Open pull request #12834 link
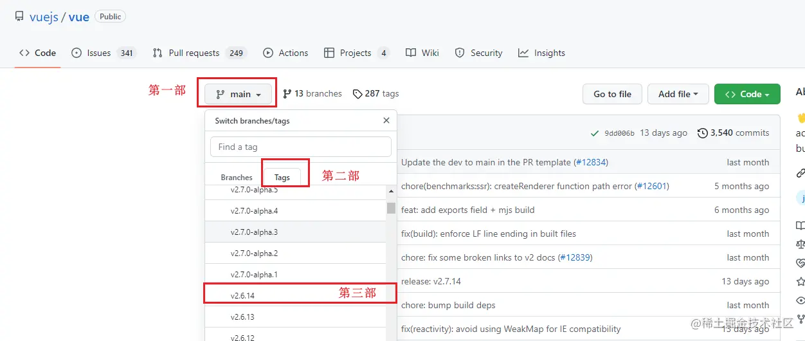This screenshot has height=341, width=805. click(591, 162)
